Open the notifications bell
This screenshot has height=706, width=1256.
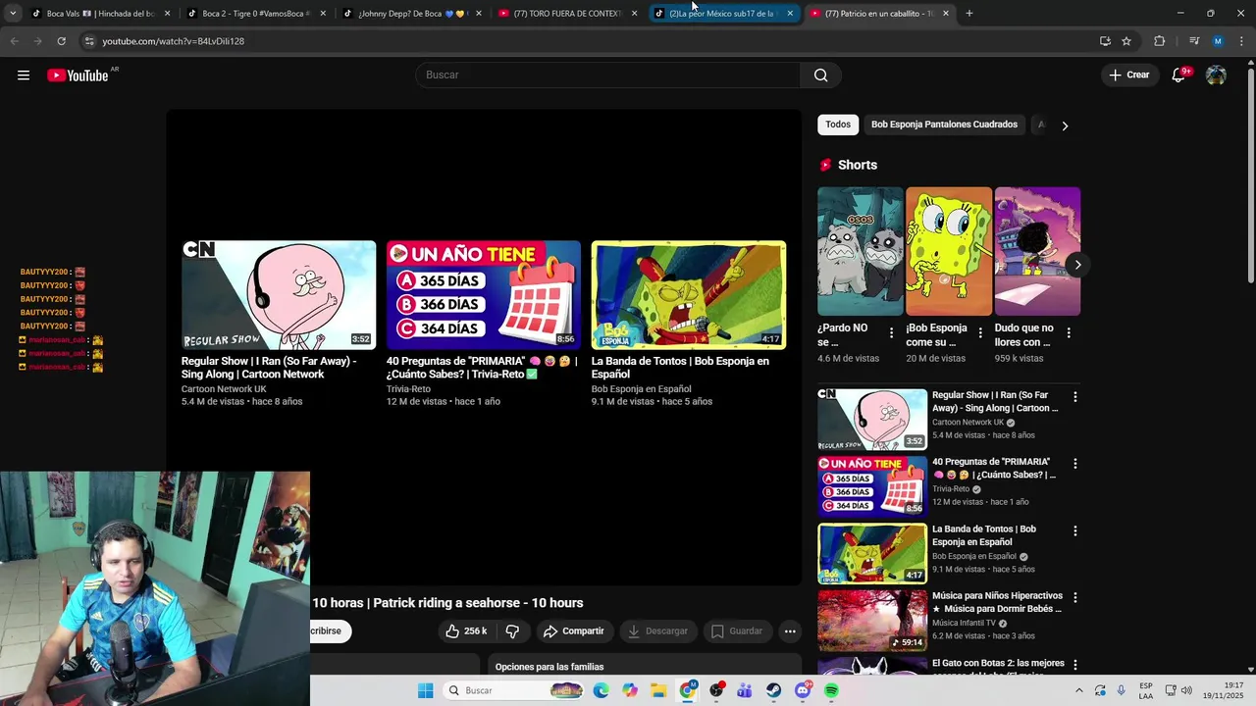click(1179, 76)
